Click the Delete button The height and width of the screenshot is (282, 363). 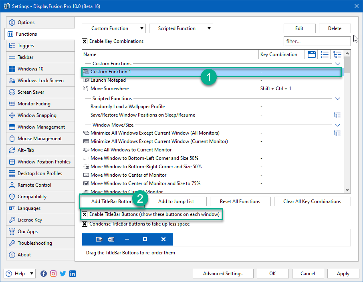click(335, 28)
